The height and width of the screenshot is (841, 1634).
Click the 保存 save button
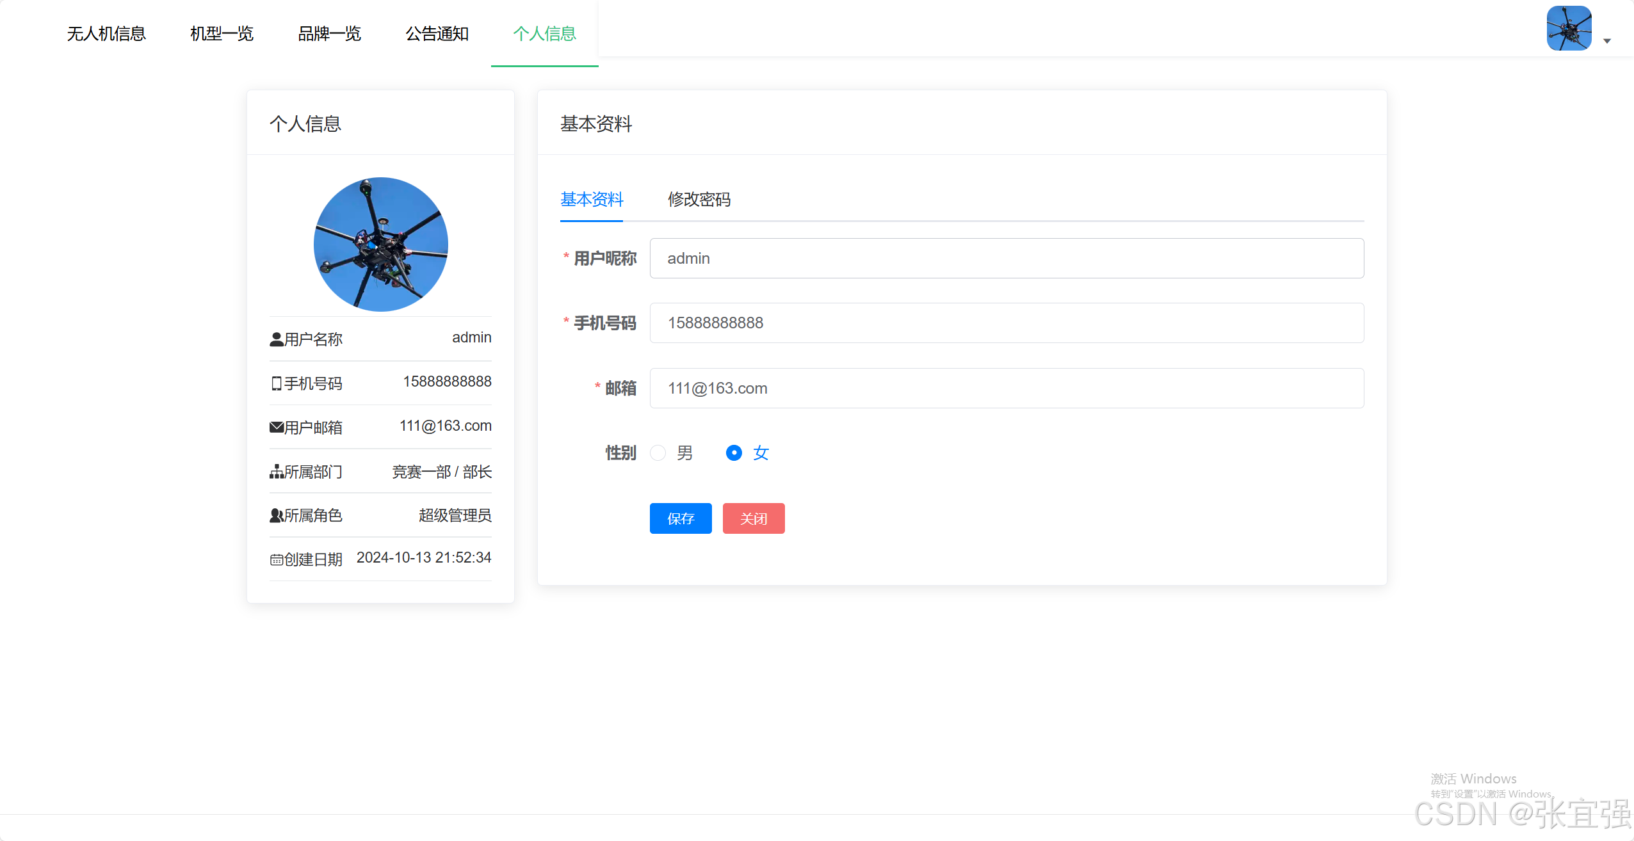[680, 518]
